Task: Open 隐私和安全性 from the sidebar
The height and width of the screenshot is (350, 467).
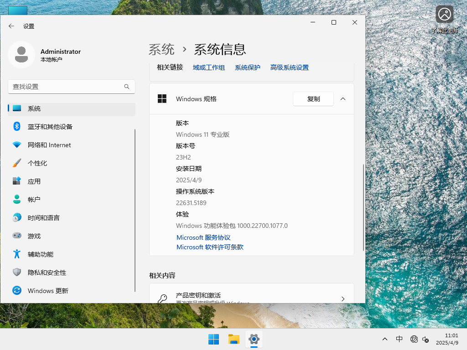Action: (x=47, y=272)
